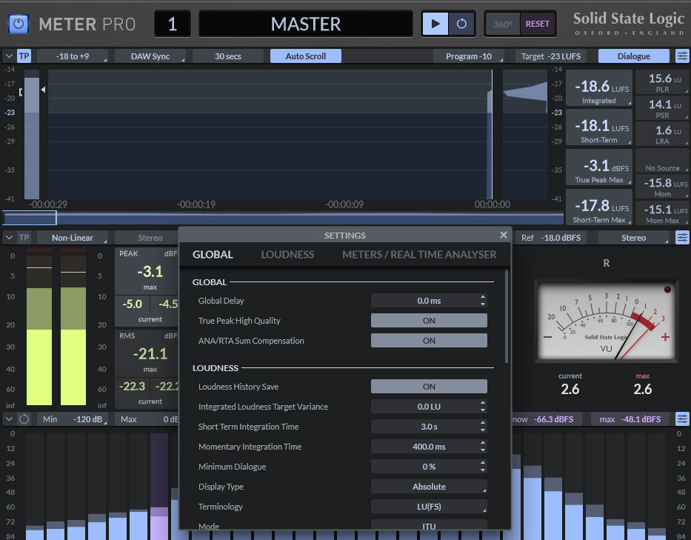Select the GLOBAL settings tab
The image size is (691, 540).
[x=213, y=254]
